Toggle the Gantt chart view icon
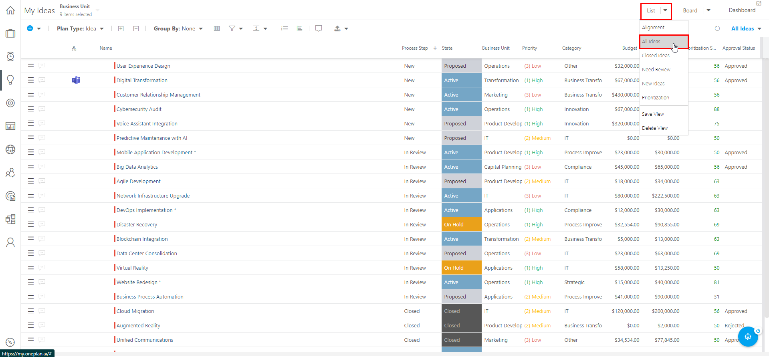The height and width of the screenshot is (357, 769). [x=299, y=28]
